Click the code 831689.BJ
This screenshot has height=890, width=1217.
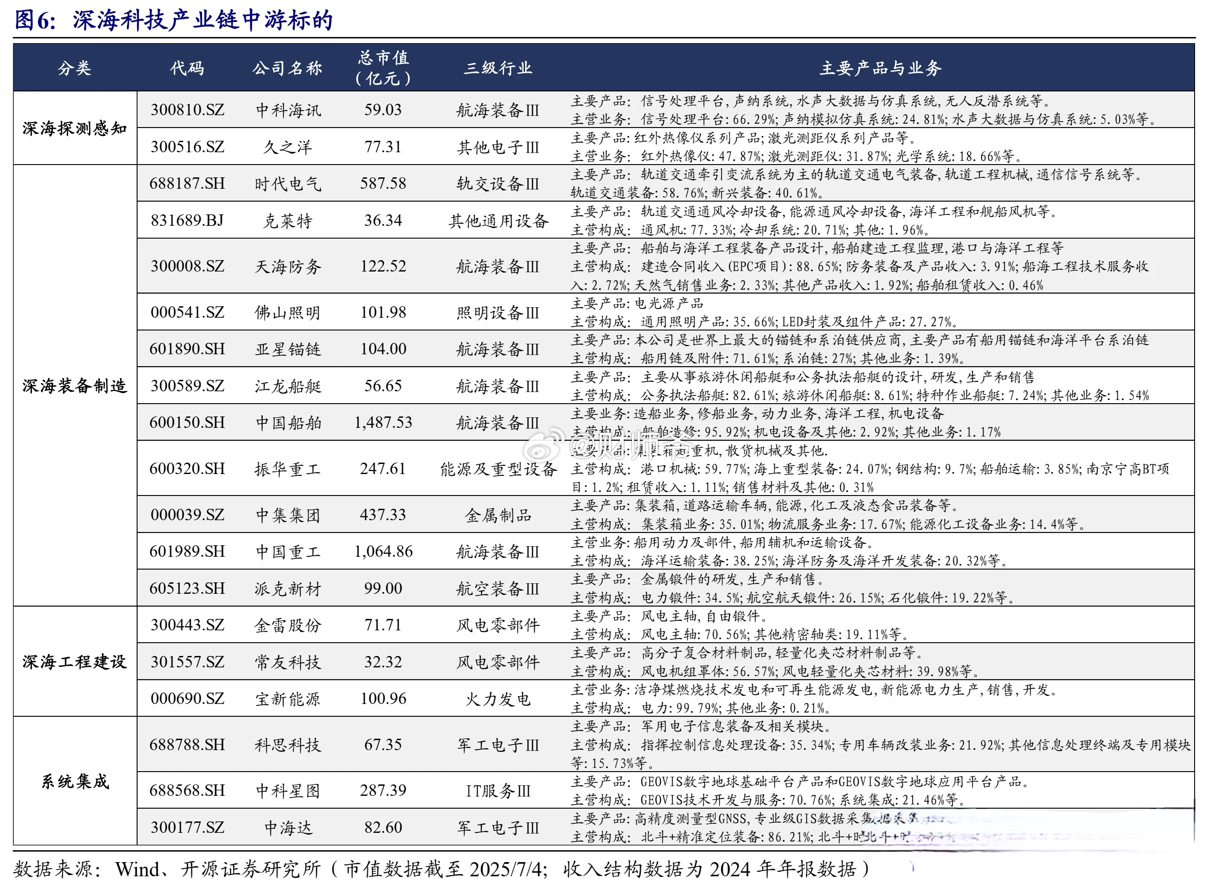point(187,220)
